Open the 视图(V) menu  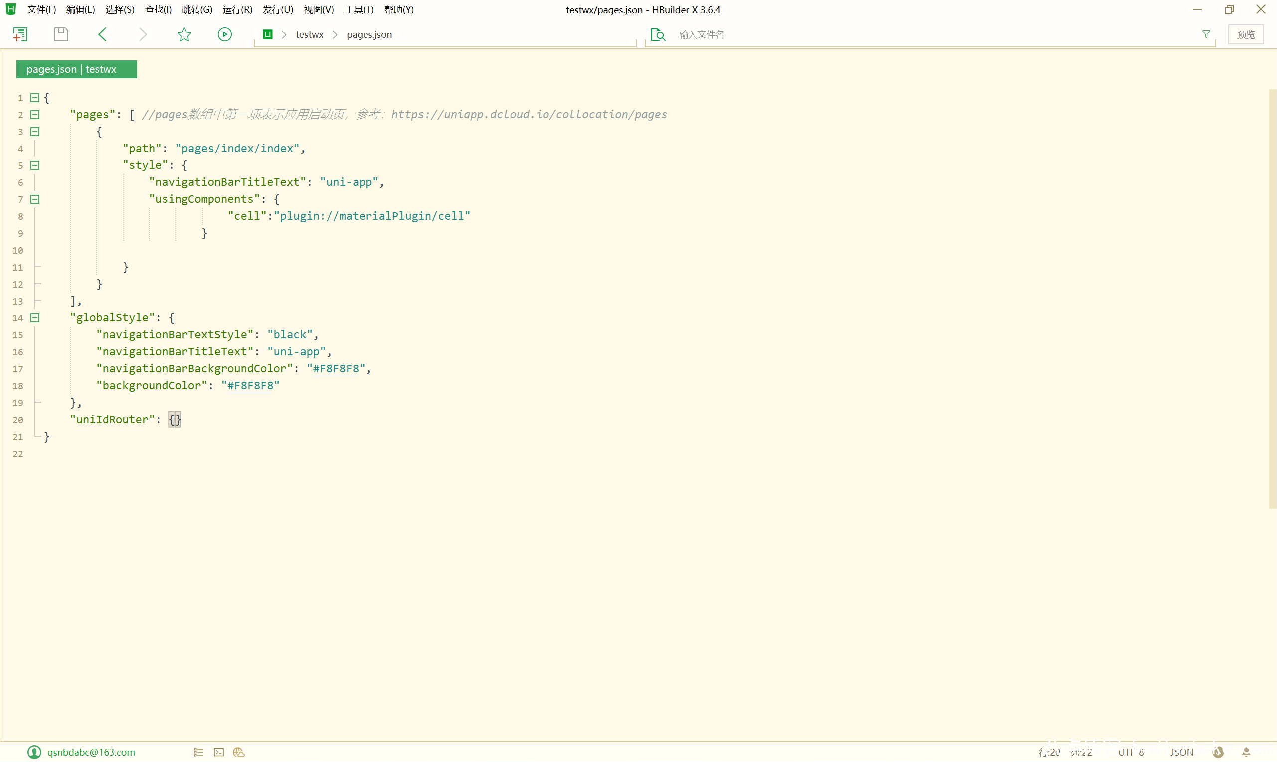[319, 10]
